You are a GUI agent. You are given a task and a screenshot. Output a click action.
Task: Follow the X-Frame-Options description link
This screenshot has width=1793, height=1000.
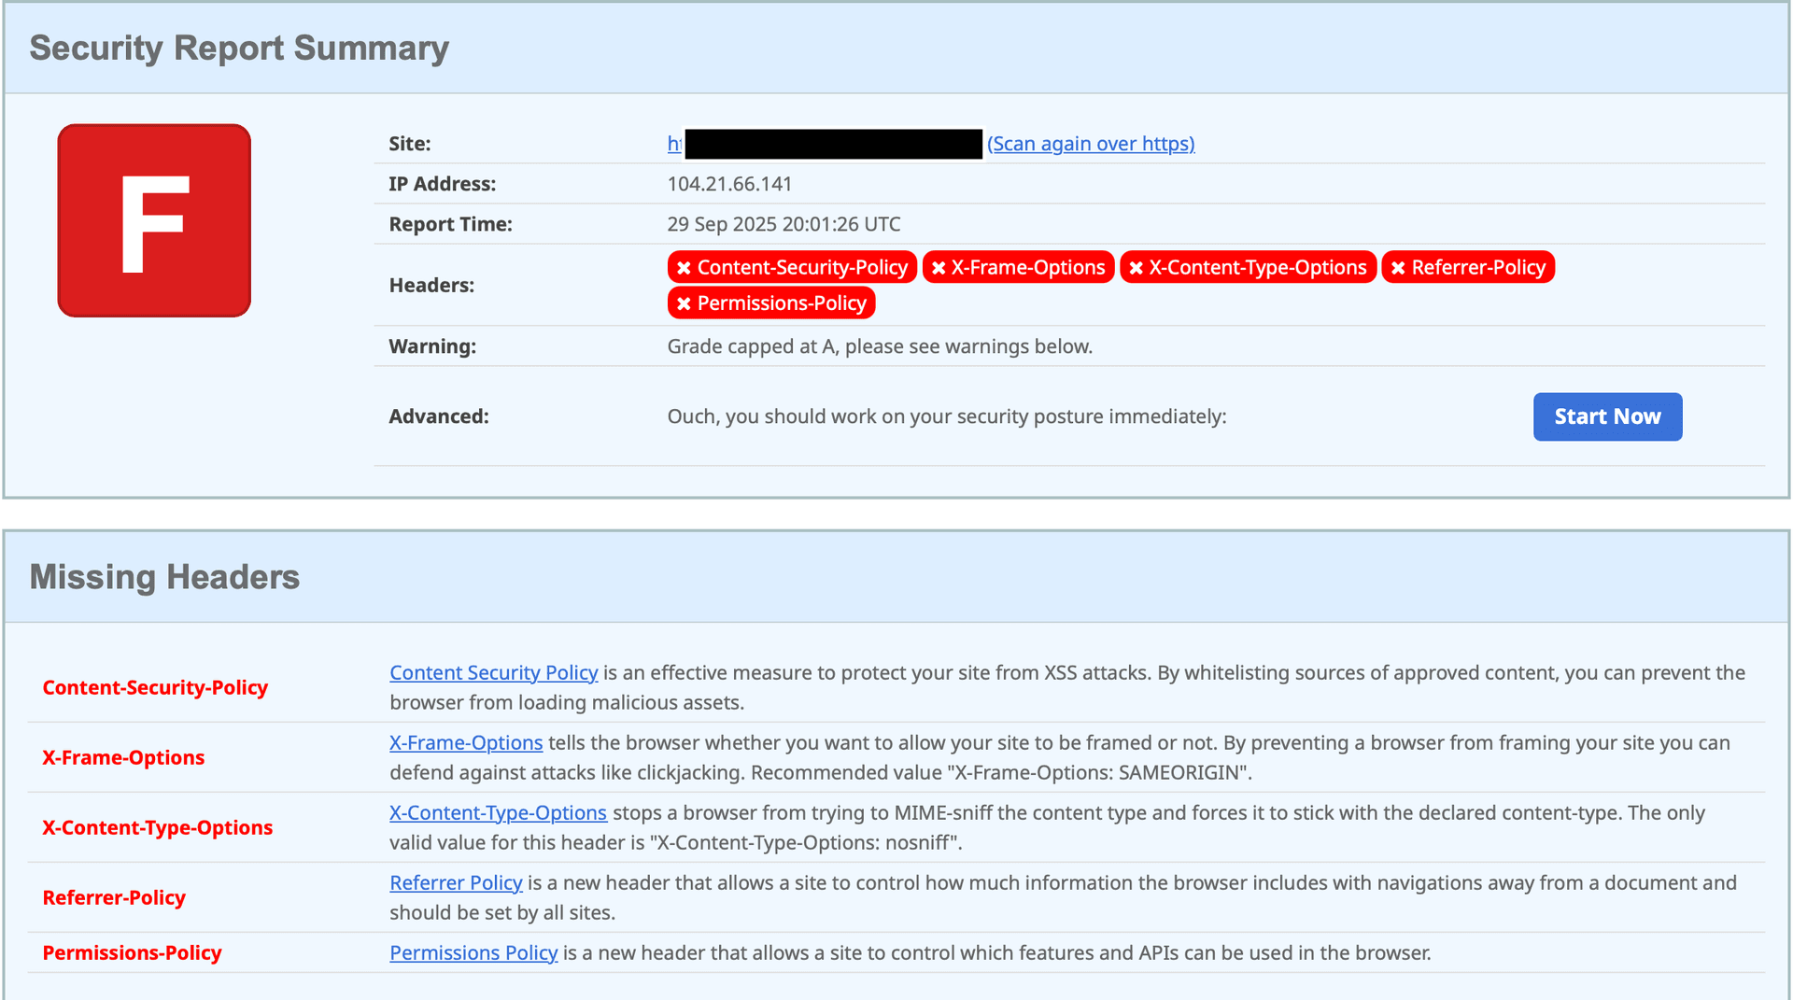coord(466,743)
